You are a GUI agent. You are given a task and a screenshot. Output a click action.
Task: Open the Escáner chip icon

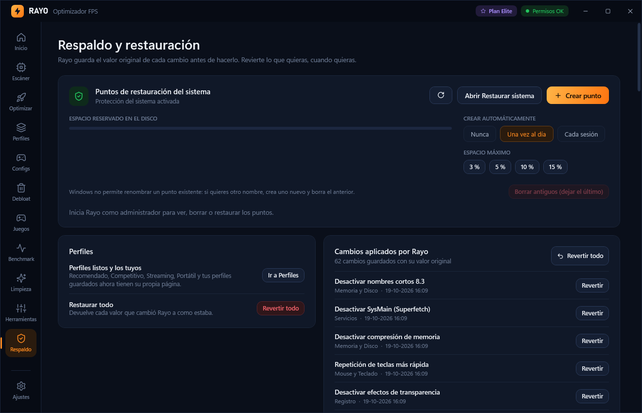[21, 68]
